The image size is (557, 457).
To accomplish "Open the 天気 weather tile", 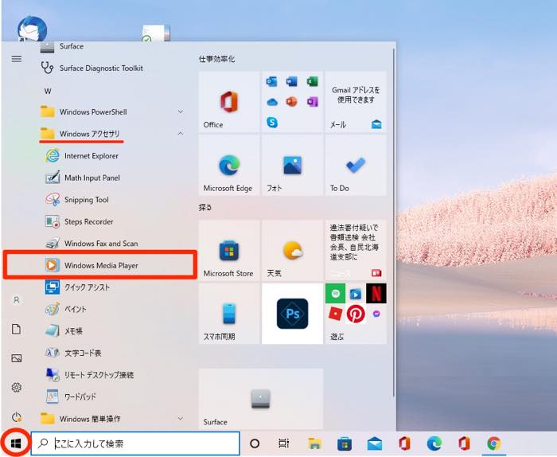I will coord(292,250).
